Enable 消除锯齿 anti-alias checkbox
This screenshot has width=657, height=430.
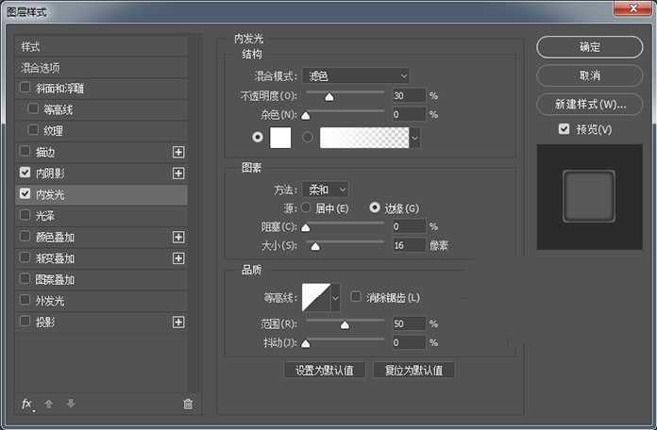point(356,297)
